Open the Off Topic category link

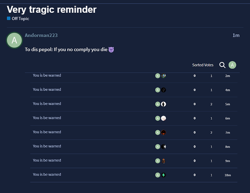[x=20, y=19]
